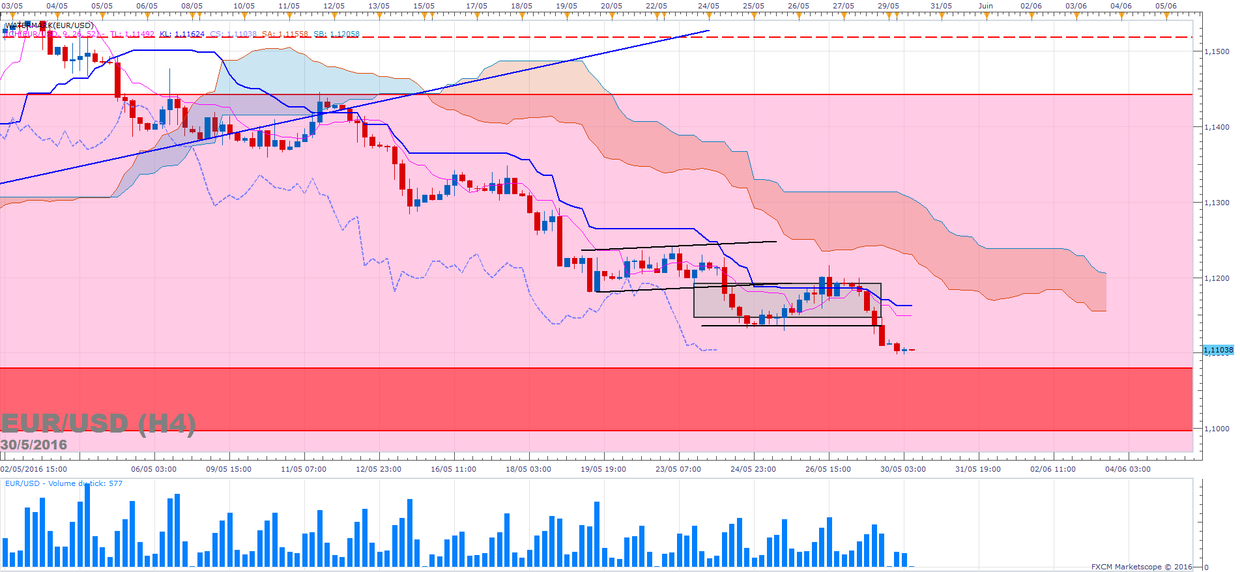
Task: Click the orange day marker under 24/05
Action: 709,15
